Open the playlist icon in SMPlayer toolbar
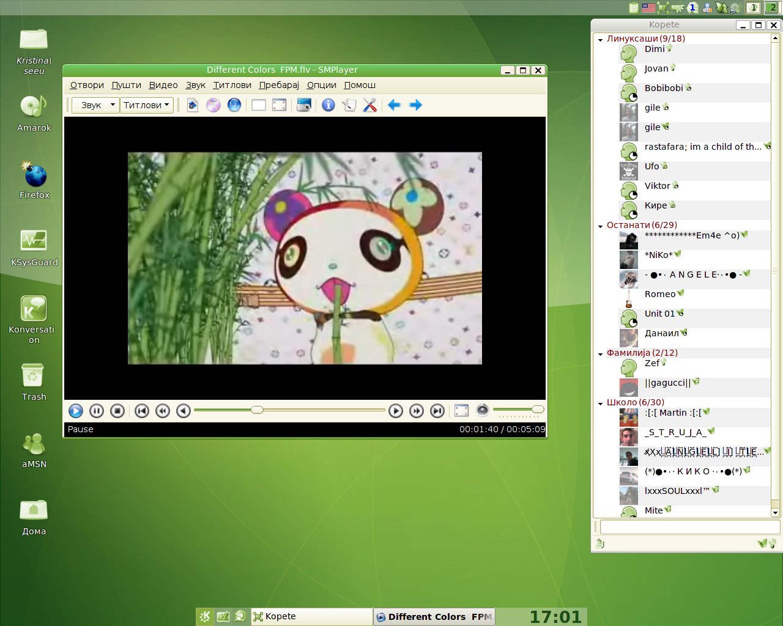 (349, 105)
